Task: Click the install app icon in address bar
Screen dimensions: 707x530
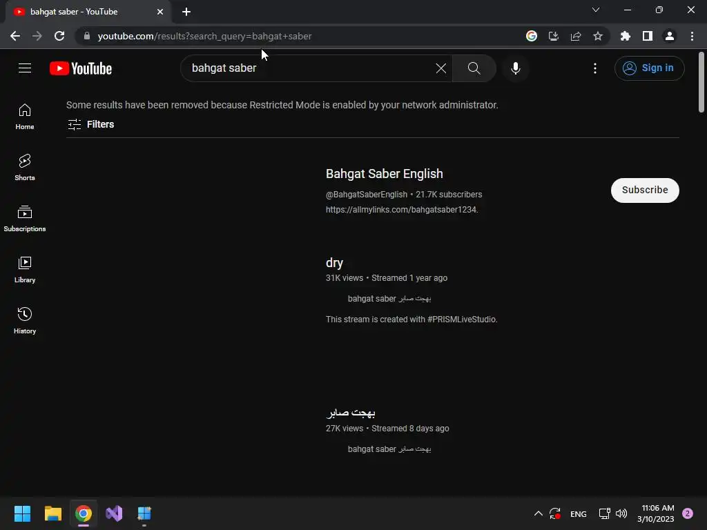Action: click(554, 36)
